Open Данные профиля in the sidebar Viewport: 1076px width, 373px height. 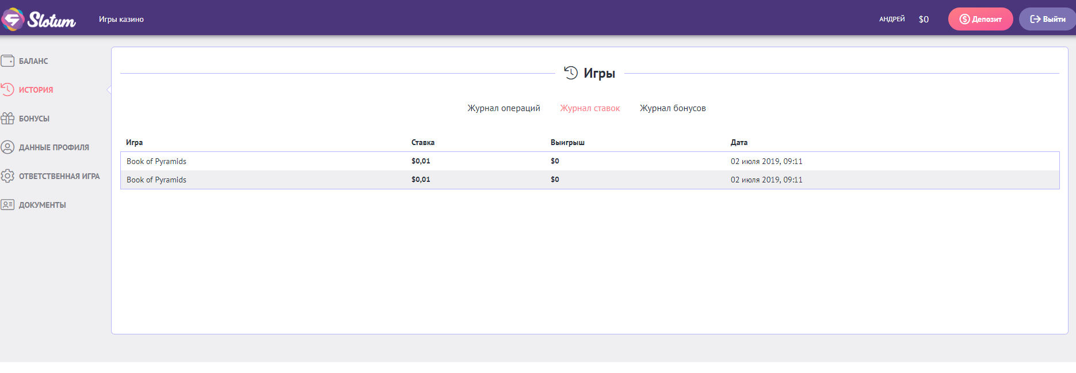(x=54, y=147)
